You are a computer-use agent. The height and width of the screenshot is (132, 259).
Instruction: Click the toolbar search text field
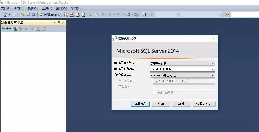tap(245, 15)
